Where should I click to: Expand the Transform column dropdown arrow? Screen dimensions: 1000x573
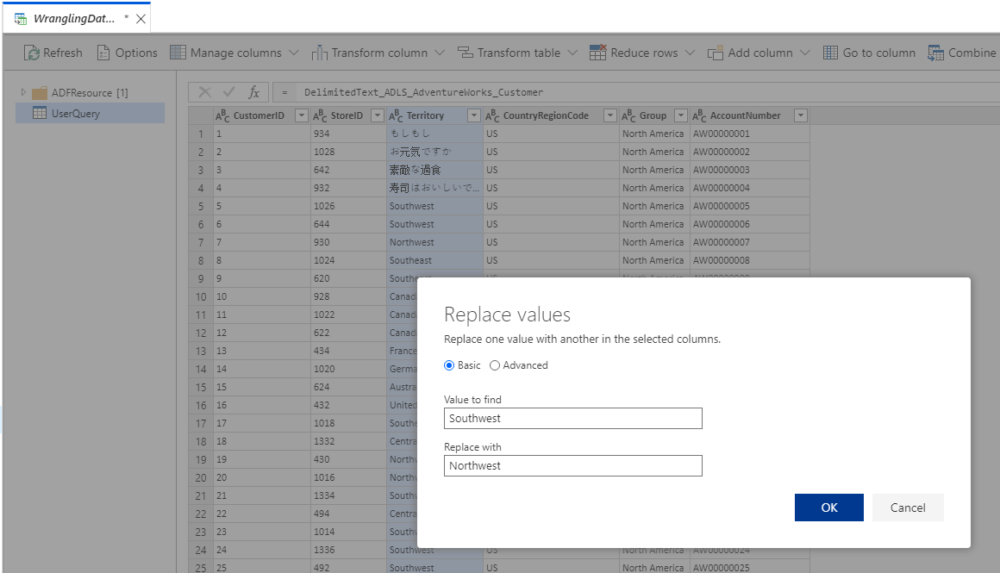click(x=440, y=53)
